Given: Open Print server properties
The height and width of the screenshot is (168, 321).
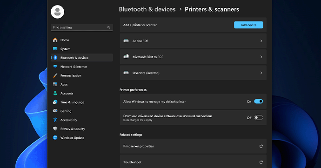Looking at the screenshot, I should pyautogui.click(x=193, y=146).
